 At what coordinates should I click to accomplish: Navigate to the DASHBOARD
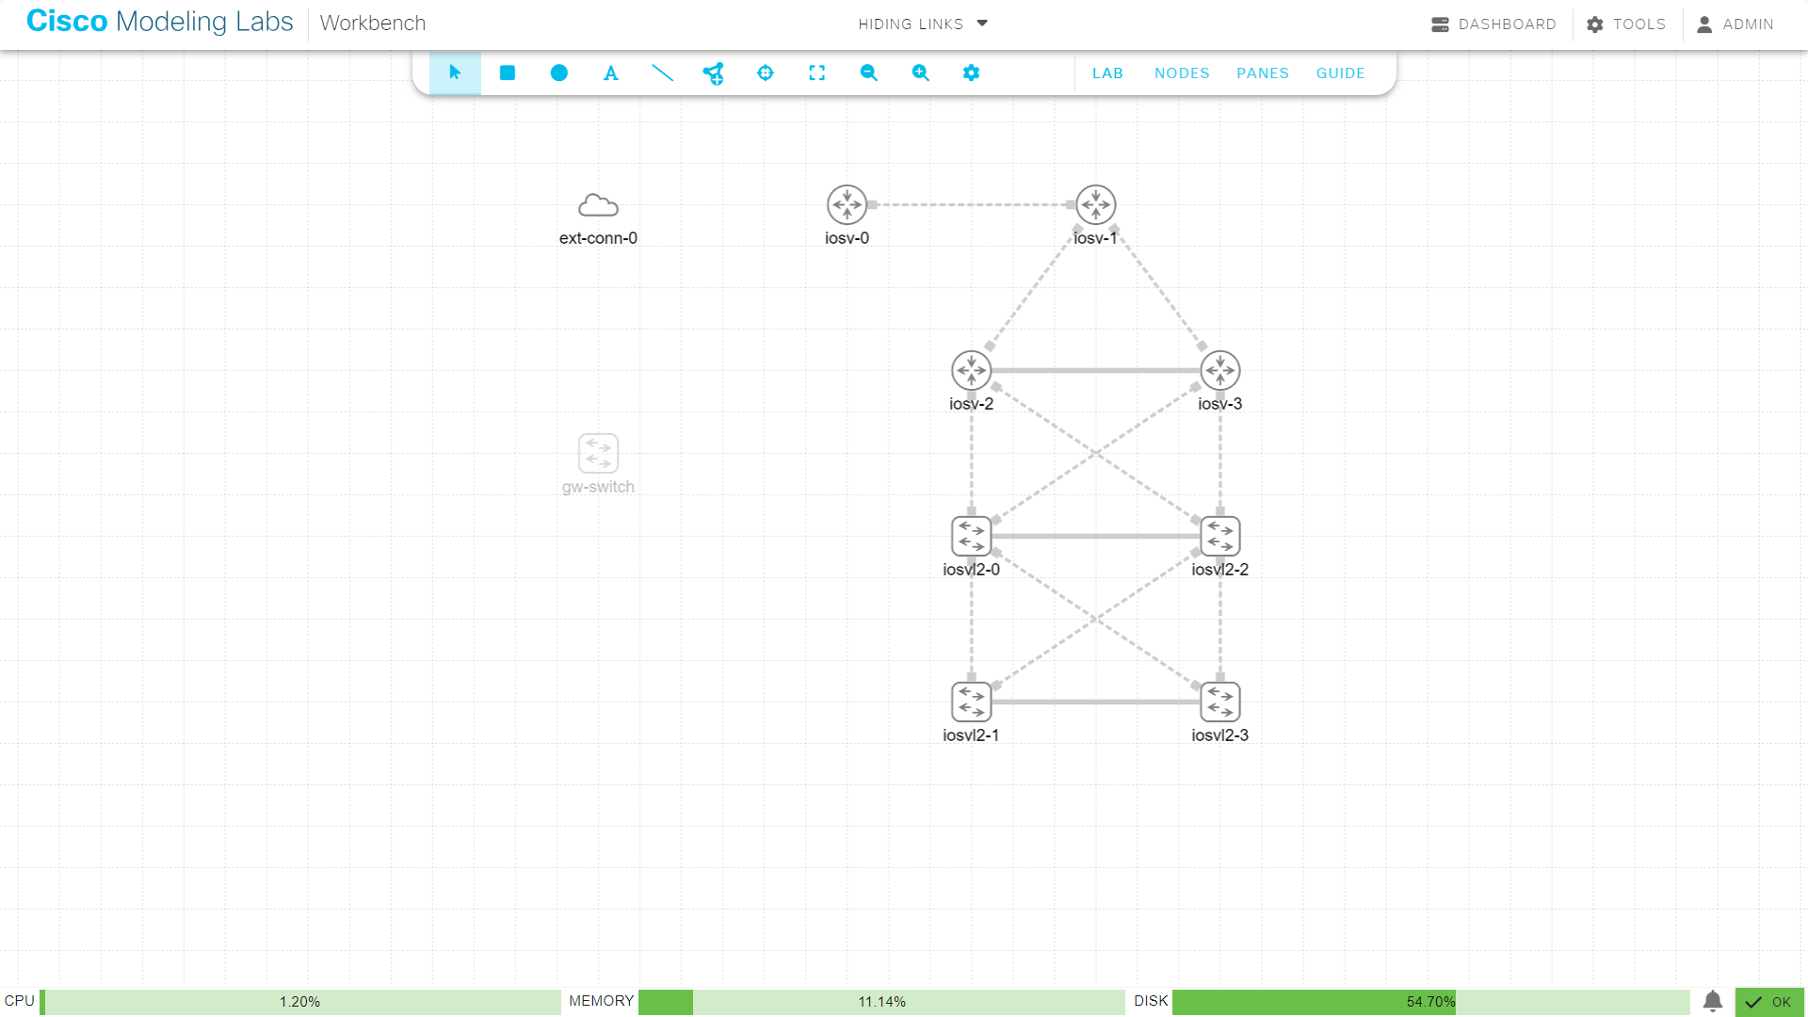click(x=1493, y=24)
